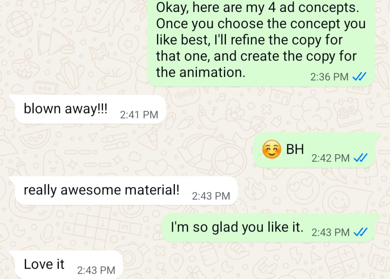Tap the word "material!" in the incoming message

coord(152,190)
